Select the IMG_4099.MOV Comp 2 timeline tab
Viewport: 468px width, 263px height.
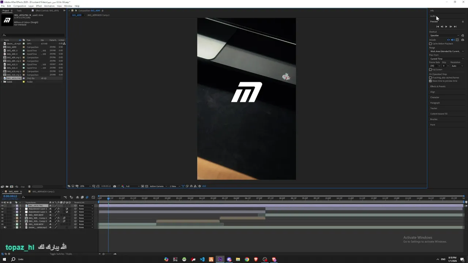point(43,191)
